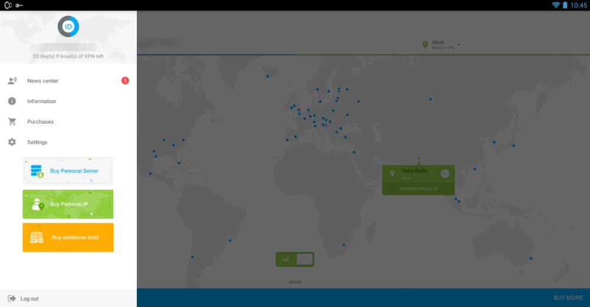Tap the KeepSolid ID avatar icon
Screen dimensions: 590x307
click(x=68, y=27)
